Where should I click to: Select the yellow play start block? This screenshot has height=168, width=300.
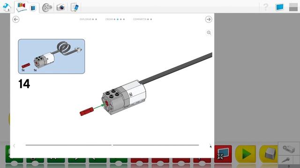(246, 154)
